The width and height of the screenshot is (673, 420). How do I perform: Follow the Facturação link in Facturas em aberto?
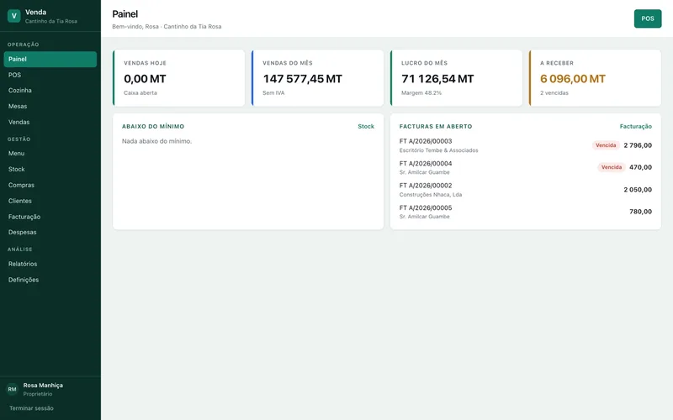(x=635, y=127)
